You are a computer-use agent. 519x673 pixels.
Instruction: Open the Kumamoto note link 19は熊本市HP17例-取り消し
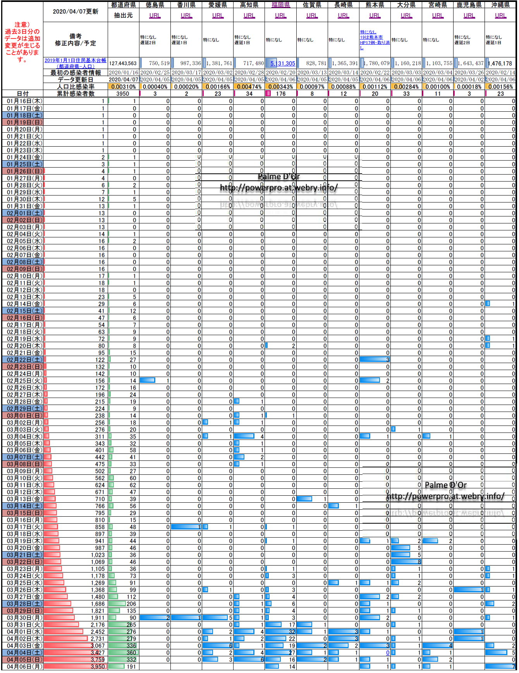375,40
